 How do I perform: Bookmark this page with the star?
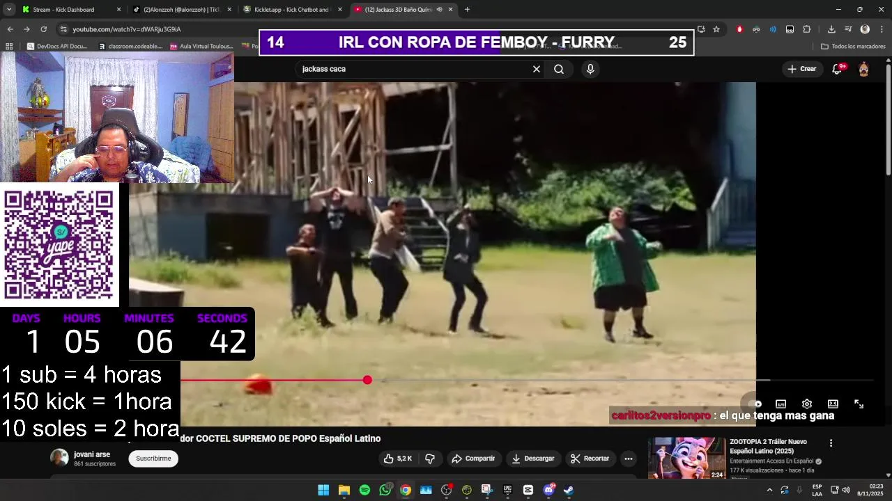click(x=716, y=29)
